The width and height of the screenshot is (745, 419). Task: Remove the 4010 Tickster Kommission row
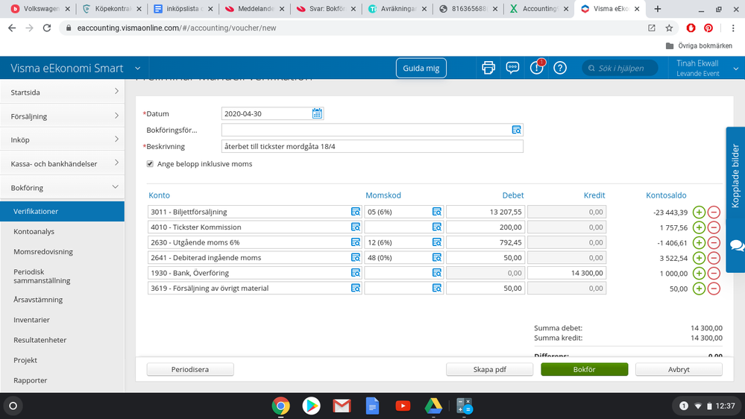pos(714,227)
